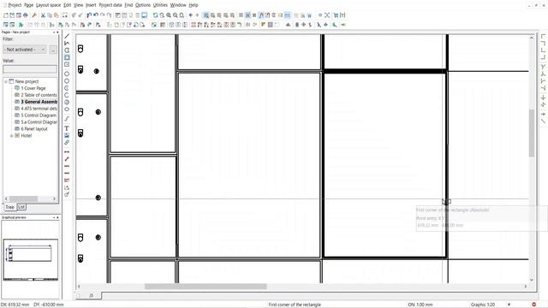
Task: Click the red status bar indicator icon
Action: click(533, 305)
